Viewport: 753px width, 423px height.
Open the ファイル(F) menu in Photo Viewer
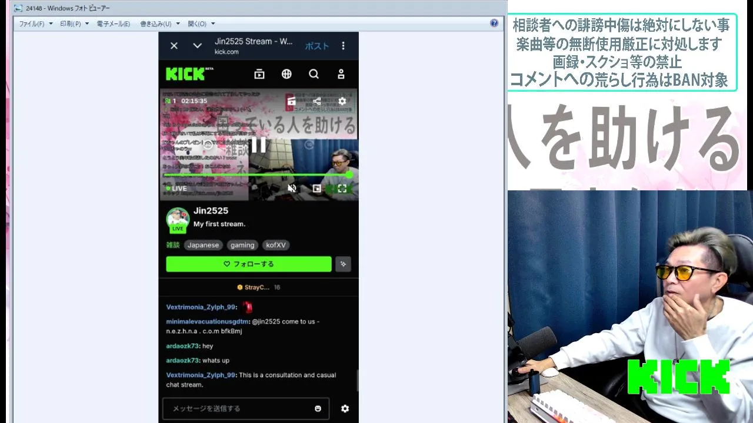pos(35,24)
